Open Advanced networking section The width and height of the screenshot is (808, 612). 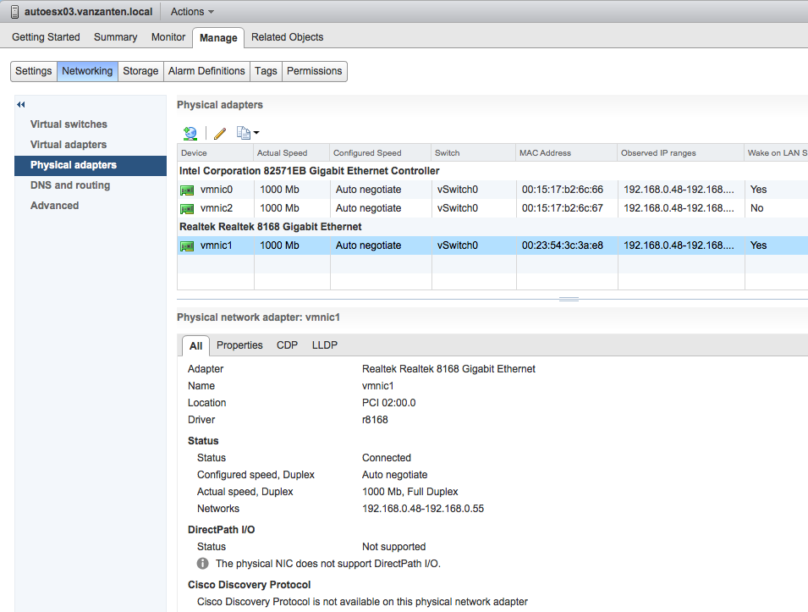pos(54,205)
